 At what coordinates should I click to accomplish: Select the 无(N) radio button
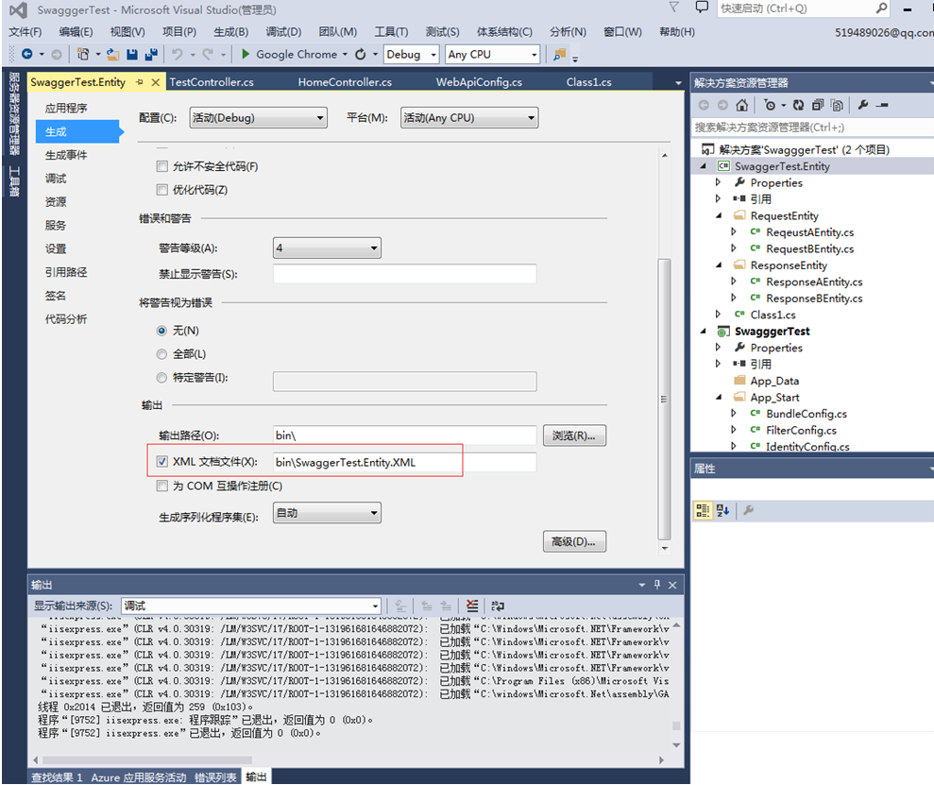pos(161,331)
